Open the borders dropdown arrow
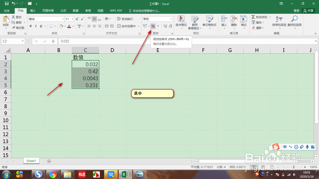 tap(55, 26)
